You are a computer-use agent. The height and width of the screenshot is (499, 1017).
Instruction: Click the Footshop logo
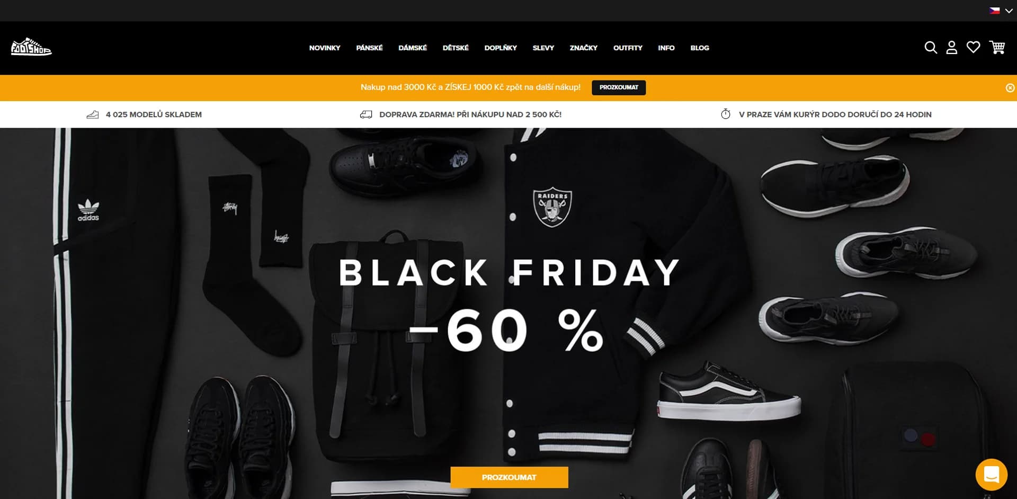click(31, 47)
